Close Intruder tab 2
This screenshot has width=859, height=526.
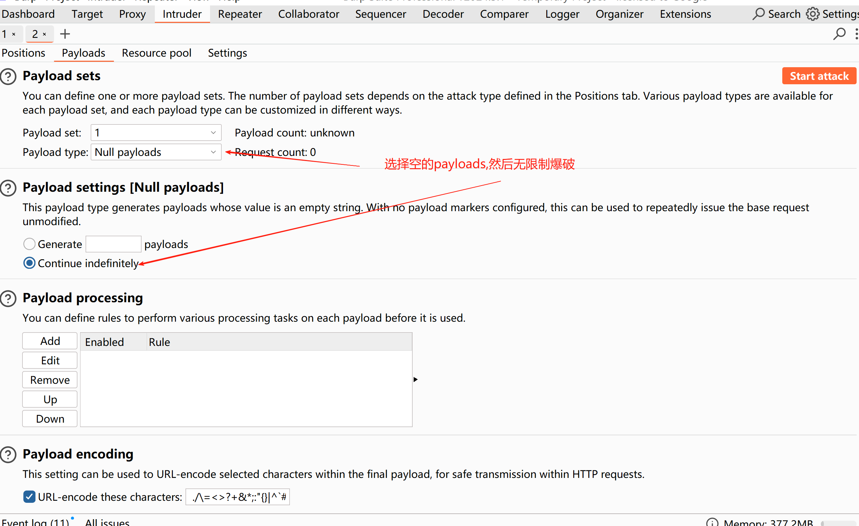tap(45, 34)
